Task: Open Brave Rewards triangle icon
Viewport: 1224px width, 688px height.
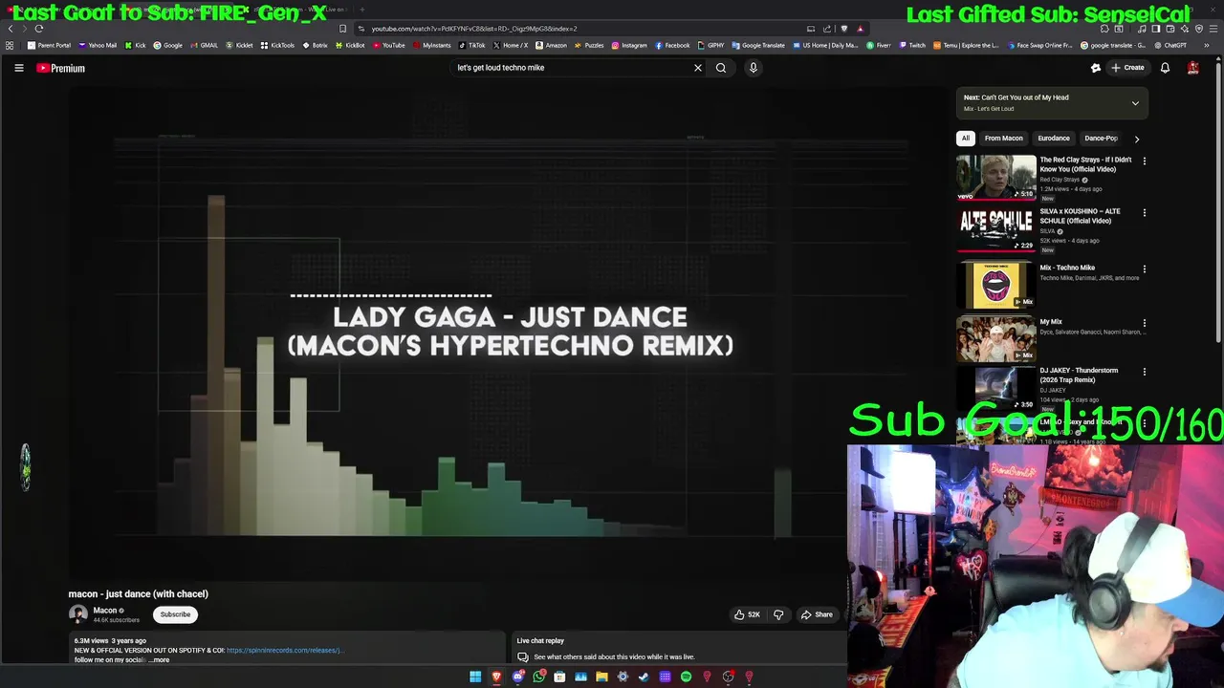Action: (x=860, y=29)
